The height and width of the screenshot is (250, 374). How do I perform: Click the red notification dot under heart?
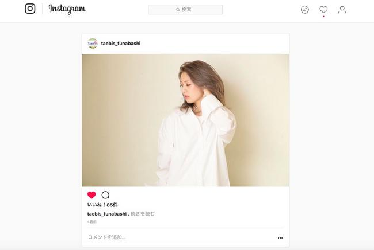tap(323, 17)
